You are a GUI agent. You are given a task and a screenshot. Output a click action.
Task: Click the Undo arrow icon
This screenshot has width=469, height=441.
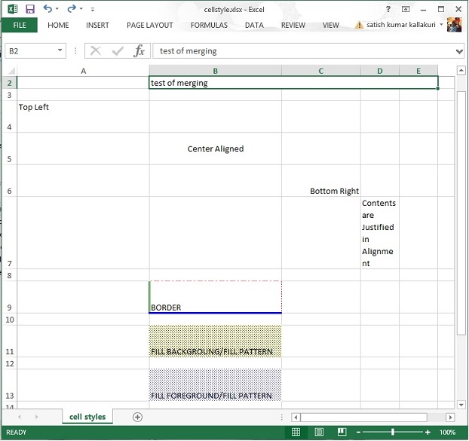[48, 8]
